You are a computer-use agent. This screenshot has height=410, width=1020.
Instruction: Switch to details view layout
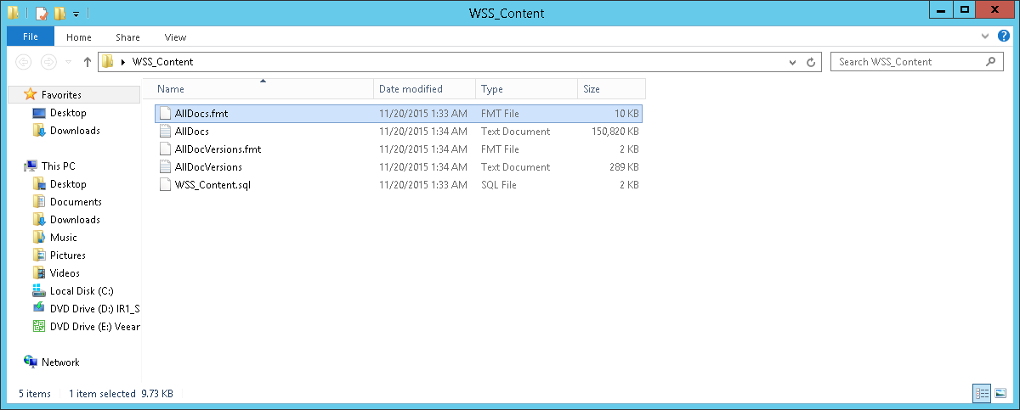coord(982,393)
